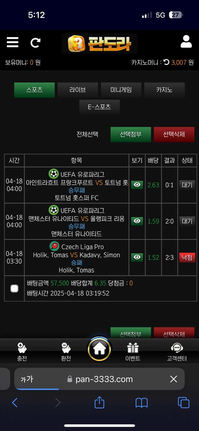Open the 고객센터 headset icon
This screenshot has height=431, width=199.
point(177,348)
